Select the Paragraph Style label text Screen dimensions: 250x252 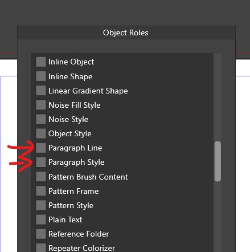pyautogui.click(x=76, y=162)
